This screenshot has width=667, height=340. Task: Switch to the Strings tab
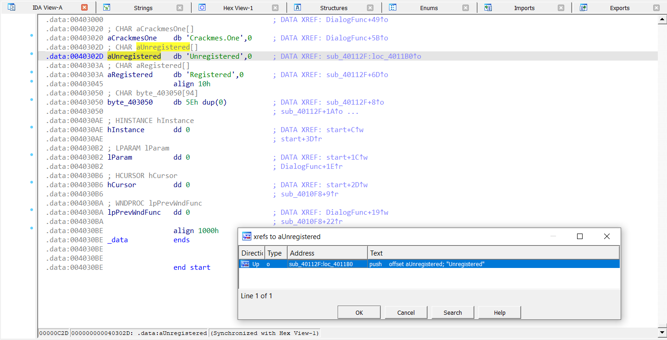point(143,8)
